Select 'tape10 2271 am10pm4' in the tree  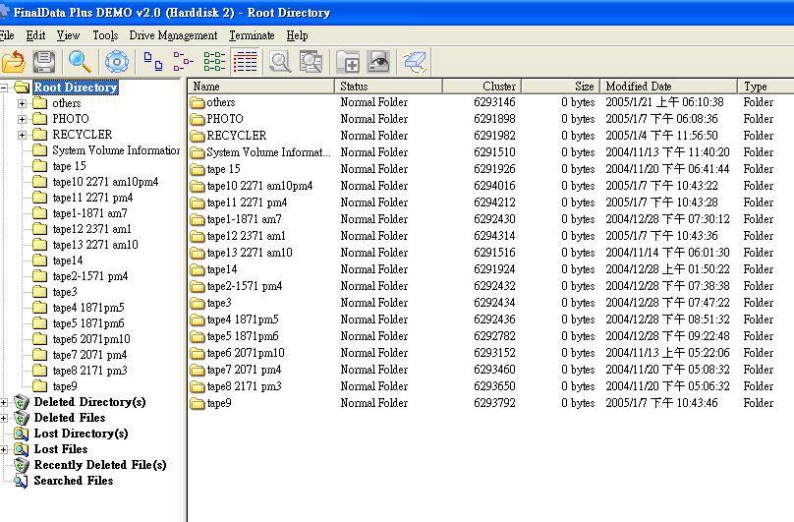[x=105, y=182]
